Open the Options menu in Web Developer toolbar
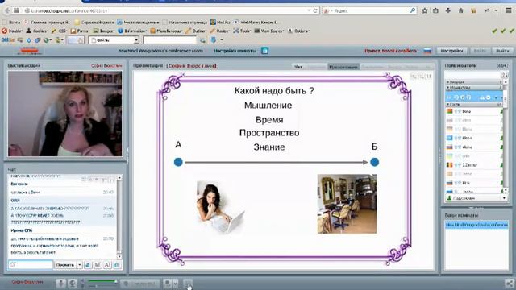The width and height of the screenshot is (516, 290). pyautogui.click(x=299, y=31)
